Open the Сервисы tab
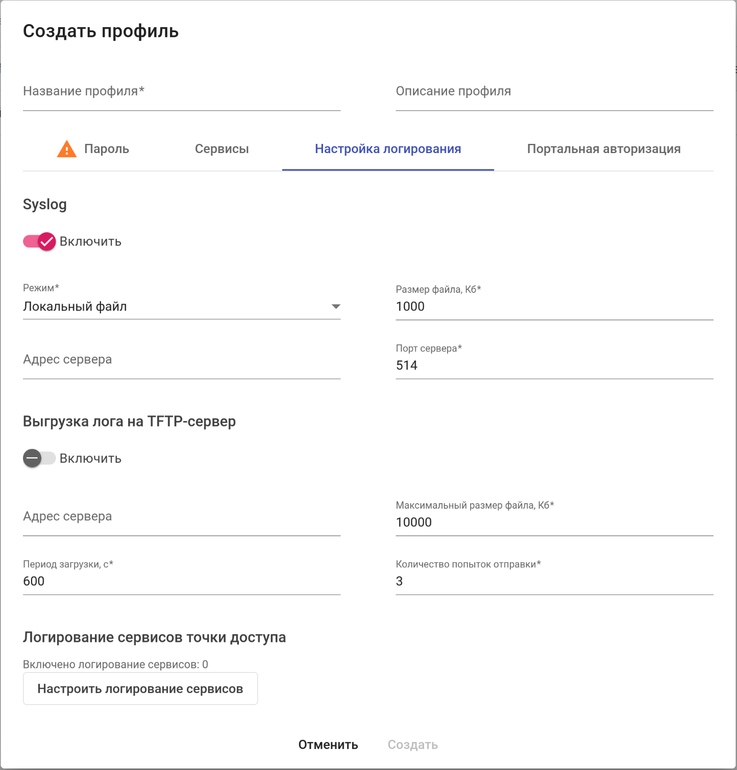This screenshot has width=737, height=770. 222,149
